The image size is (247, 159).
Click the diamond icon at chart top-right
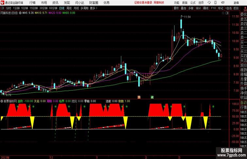pyautogui.click(x=223, y=13)
